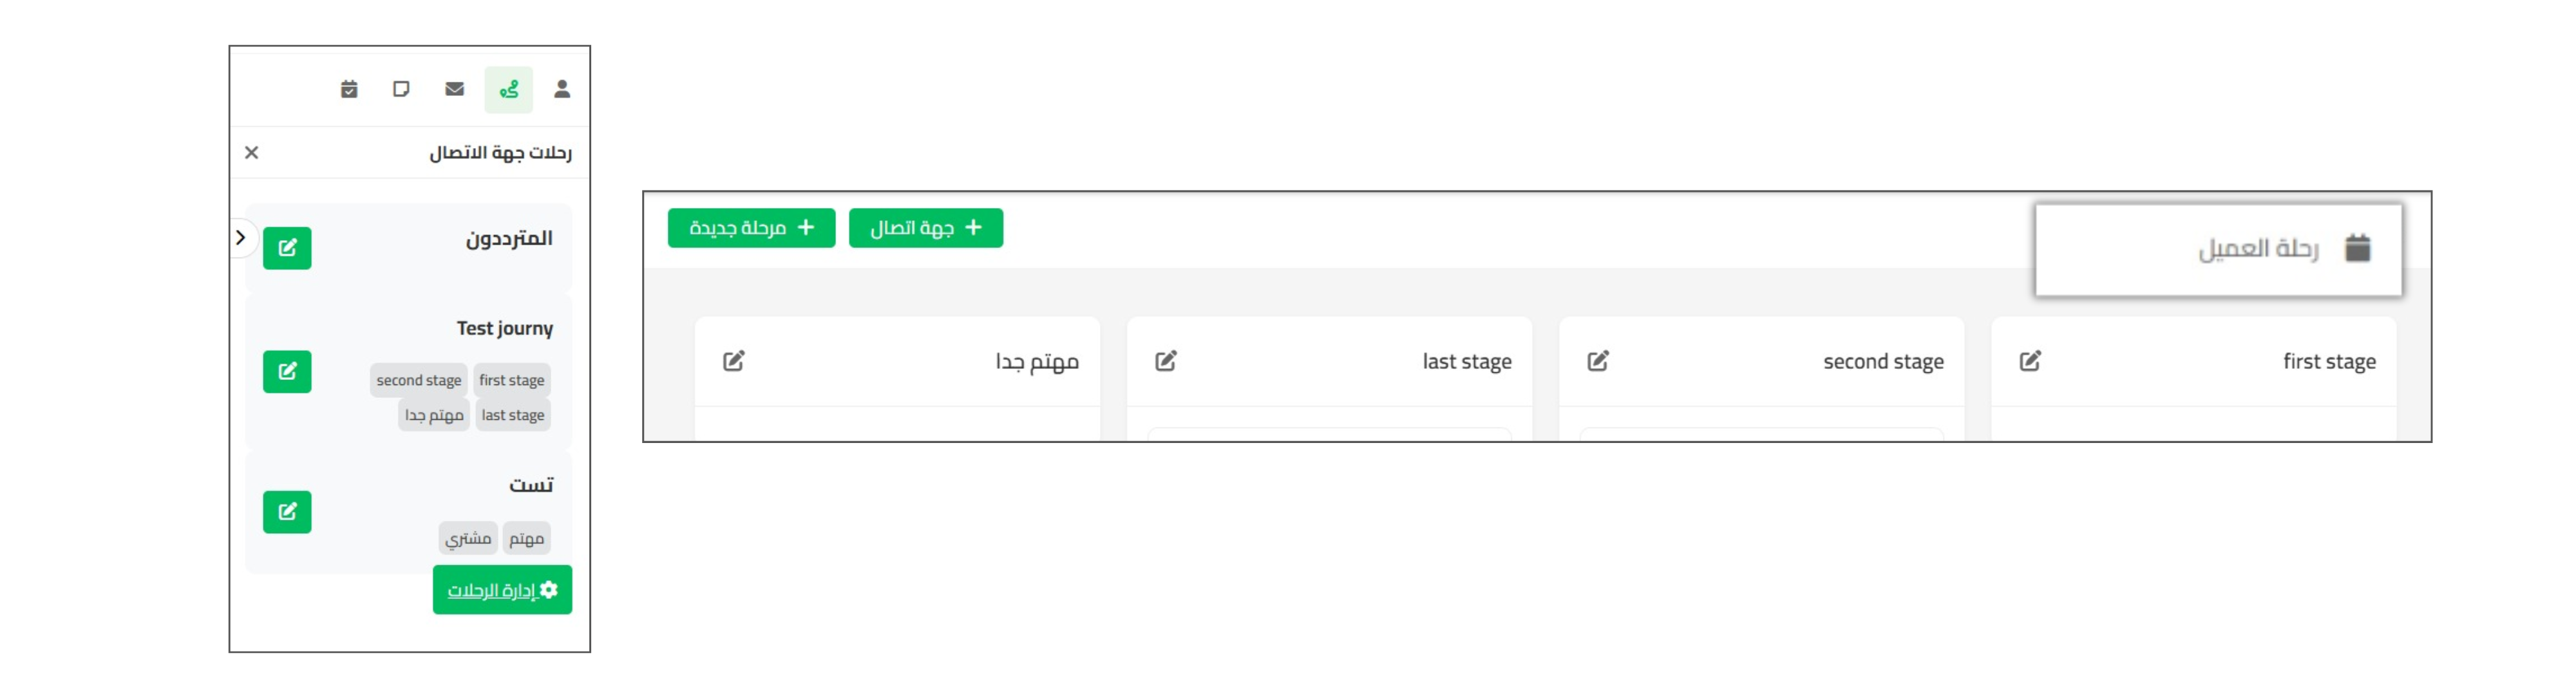Click the notes sticky icon
The width and height of the screenshot is (2576, 698).
(401, 90)
